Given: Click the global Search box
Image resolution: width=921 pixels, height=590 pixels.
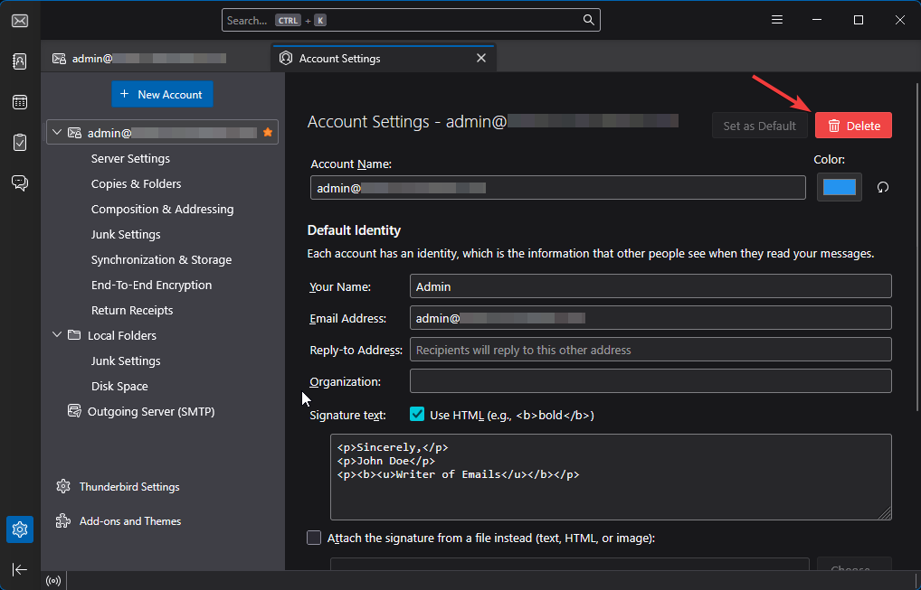Looking at the screenshot, I should pos(411,20).
